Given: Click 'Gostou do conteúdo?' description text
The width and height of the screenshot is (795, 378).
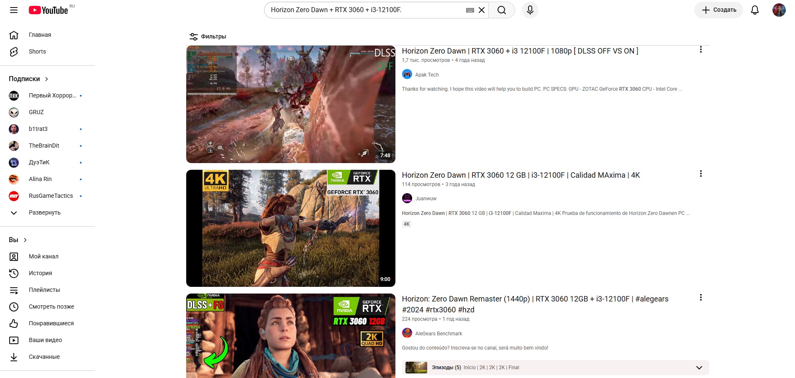Looking at the screenshot, I should pos(475,348).
